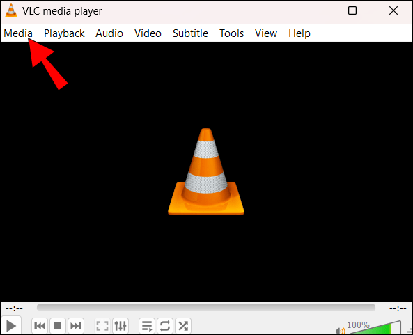Open the Media menu
This screenshot has width=413, height=335.
click(18, 33)
